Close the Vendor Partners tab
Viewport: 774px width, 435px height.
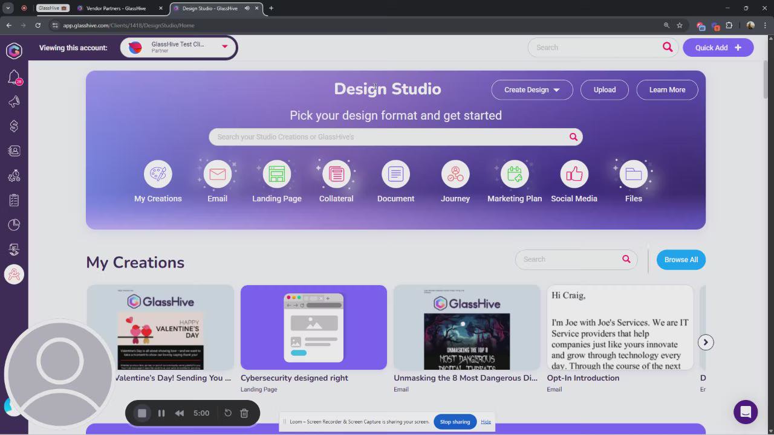click(x=161, y=8)
